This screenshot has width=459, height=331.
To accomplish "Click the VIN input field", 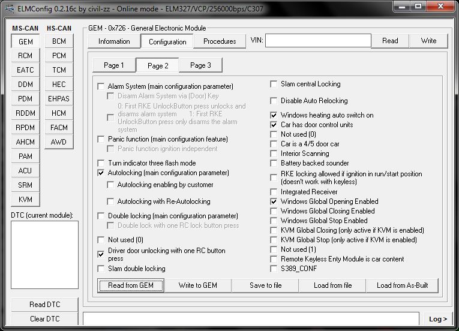I will tap(318, 41).
